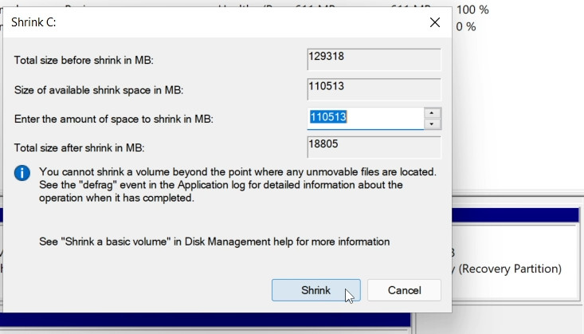The width and height of the screenshot is (584, 334).
Task: Click the 'Total size before shrink in MB' label
Action: pyautogui.click(x=95, y=61)
